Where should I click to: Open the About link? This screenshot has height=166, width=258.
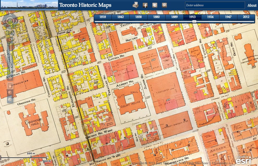coord(252,5)
